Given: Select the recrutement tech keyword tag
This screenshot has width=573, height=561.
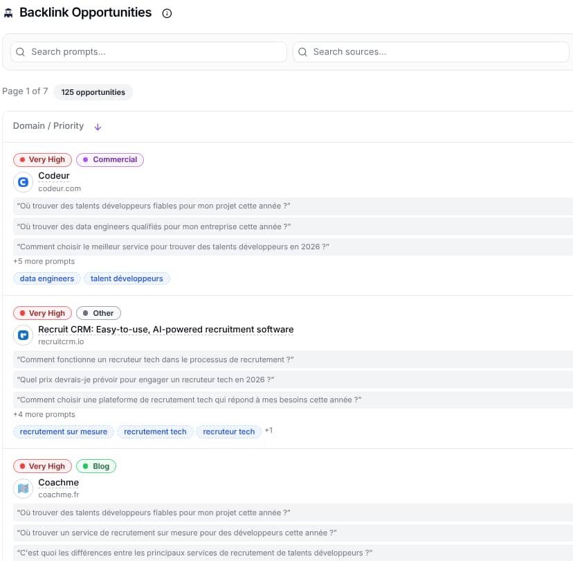Looking at the screenshot, I should [x=155, y=432].
